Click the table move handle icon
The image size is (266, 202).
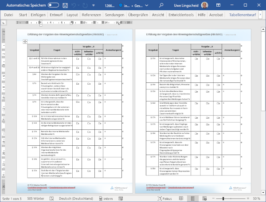coord(26,41)
